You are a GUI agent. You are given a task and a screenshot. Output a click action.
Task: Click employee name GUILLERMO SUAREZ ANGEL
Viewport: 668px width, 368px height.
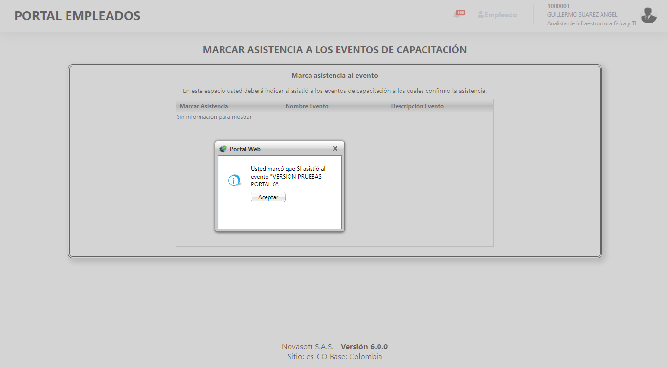[x=582, y=14]
